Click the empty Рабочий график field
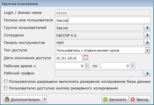 [99, 74]
